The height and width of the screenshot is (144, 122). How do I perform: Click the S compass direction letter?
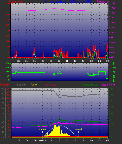(114, 72)
